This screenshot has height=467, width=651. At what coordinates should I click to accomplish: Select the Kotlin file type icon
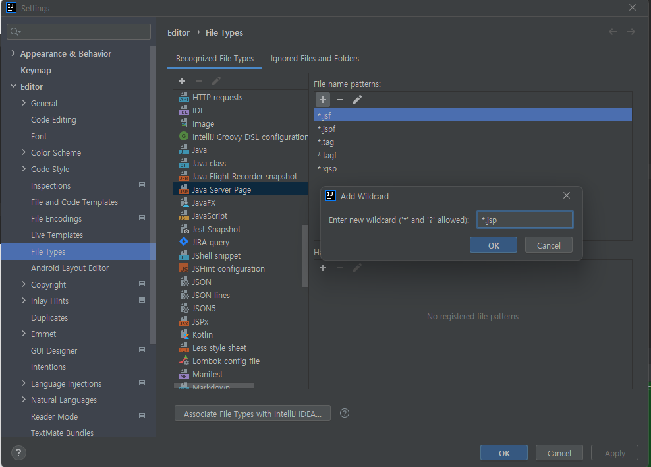click(x=184, y=335)
